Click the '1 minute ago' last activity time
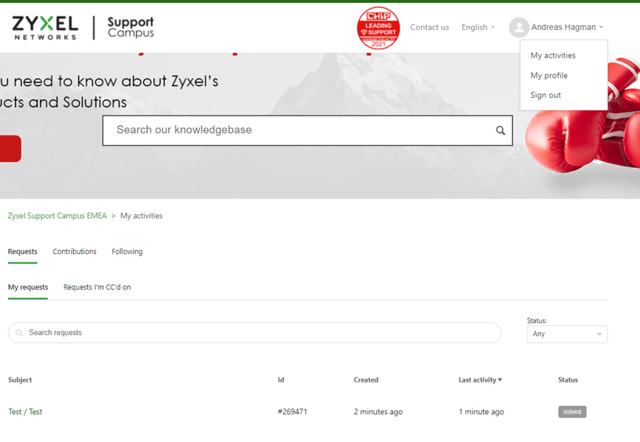 (482, 411)
